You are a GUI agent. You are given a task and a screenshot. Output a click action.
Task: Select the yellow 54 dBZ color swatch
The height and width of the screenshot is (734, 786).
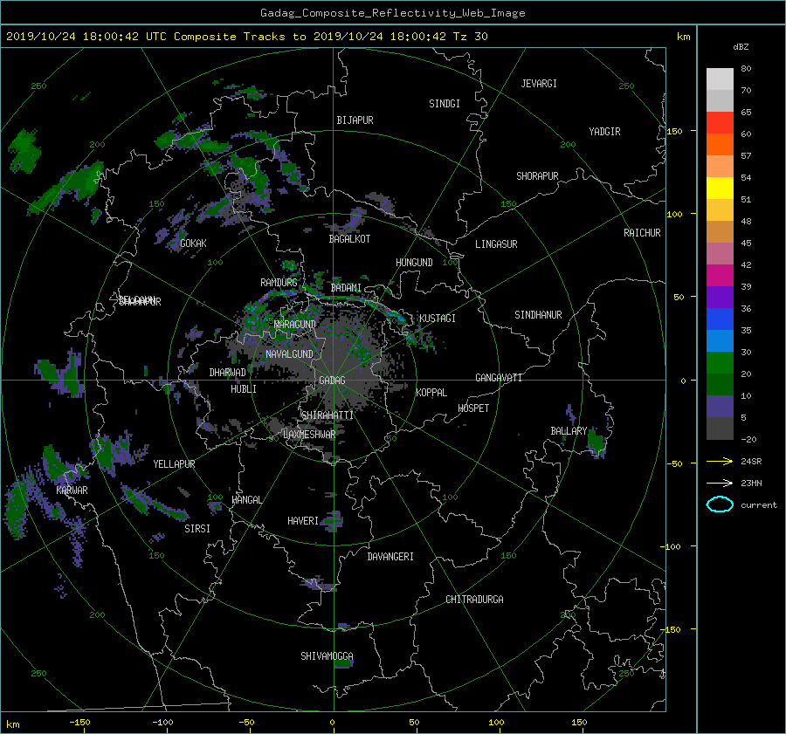point(720,188)
